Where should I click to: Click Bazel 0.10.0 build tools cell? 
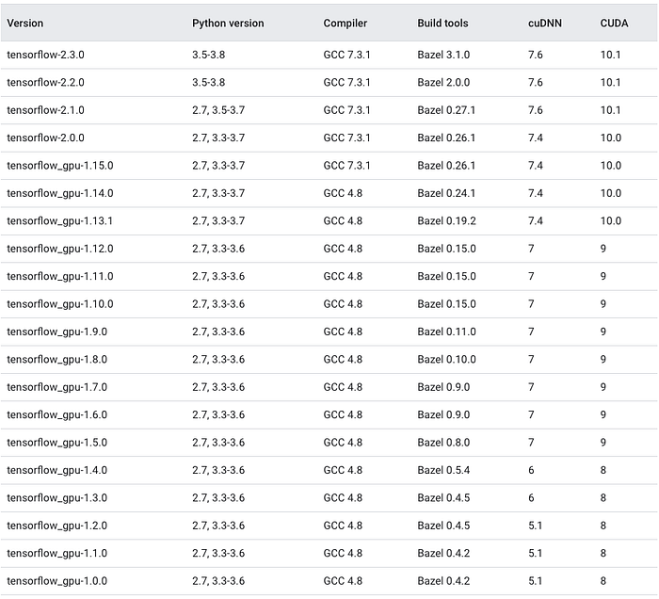pos(447,360)
